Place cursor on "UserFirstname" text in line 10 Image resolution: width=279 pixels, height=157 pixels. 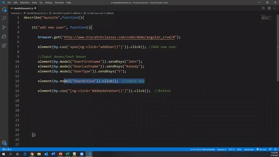(87, 61)
